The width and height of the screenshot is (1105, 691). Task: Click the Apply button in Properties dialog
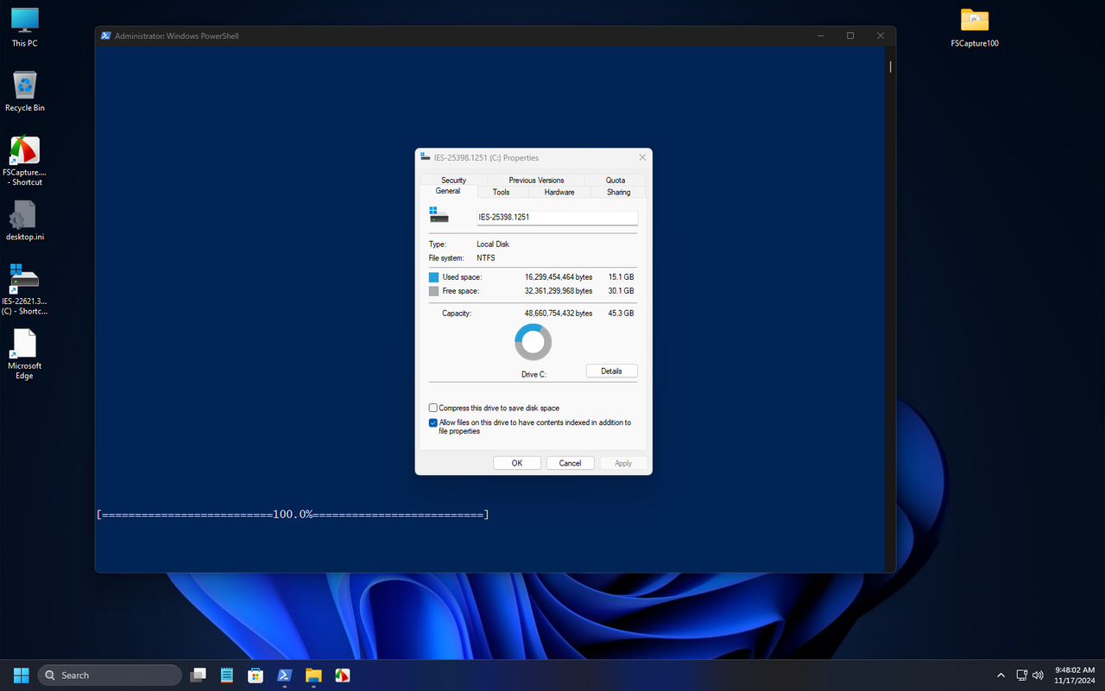[623, 463]
